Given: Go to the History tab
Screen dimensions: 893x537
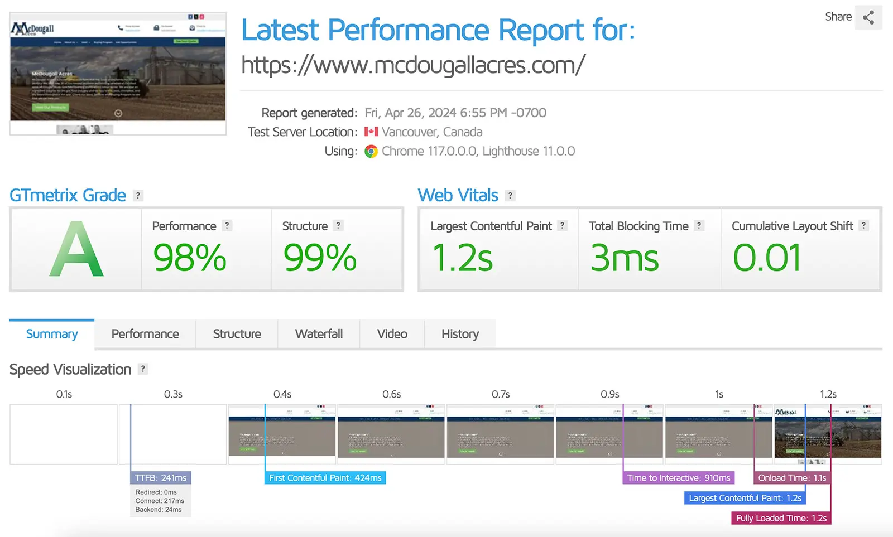Looking at the screenshot, I should (460, 334).
